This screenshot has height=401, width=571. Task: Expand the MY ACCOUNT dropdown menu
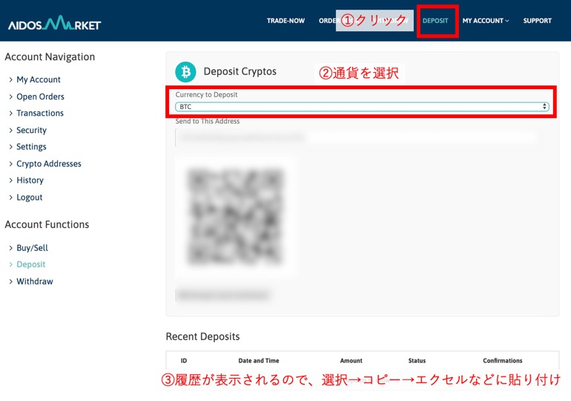tap(486, 21)
